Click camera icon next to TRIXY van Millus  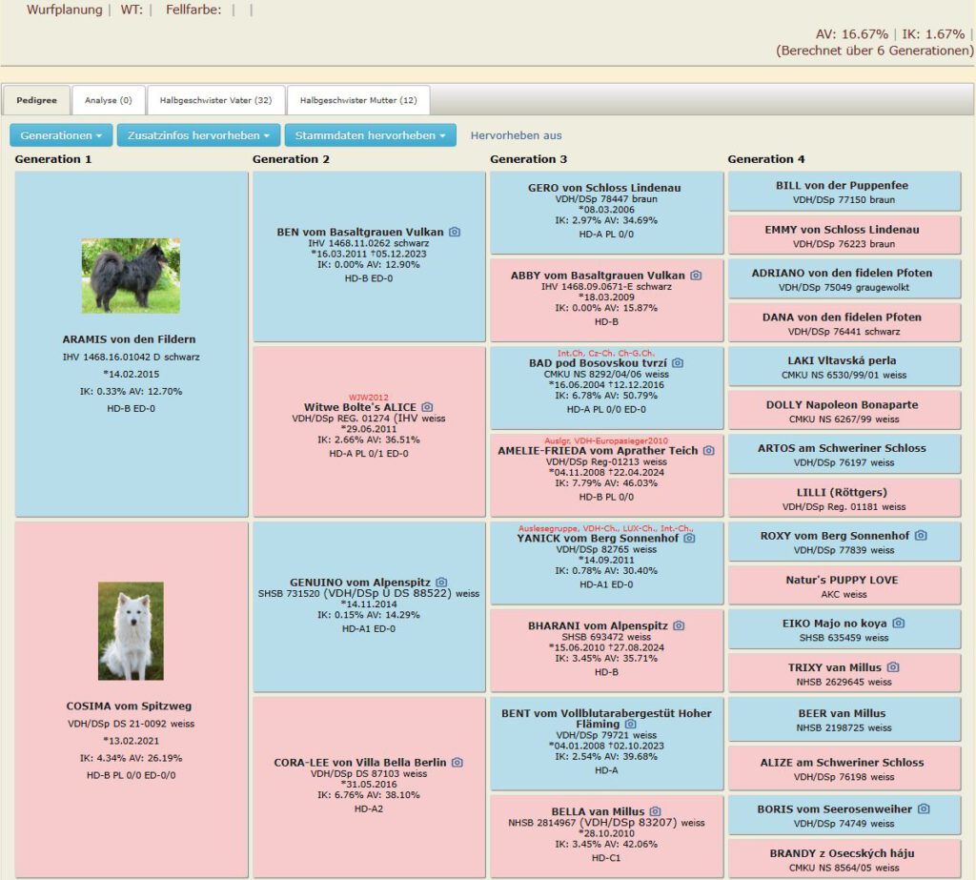(x=893, y=667)
